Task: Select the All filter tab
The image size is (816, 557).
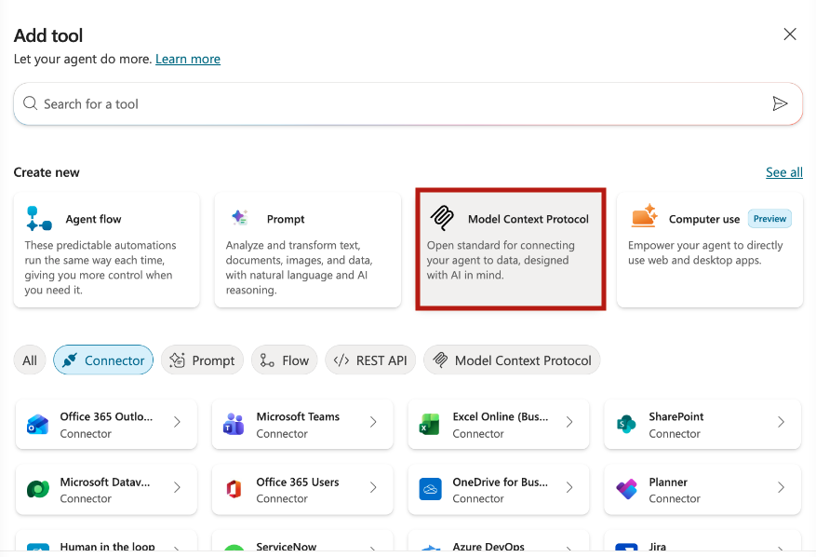Action: click(x=30, y=360)
